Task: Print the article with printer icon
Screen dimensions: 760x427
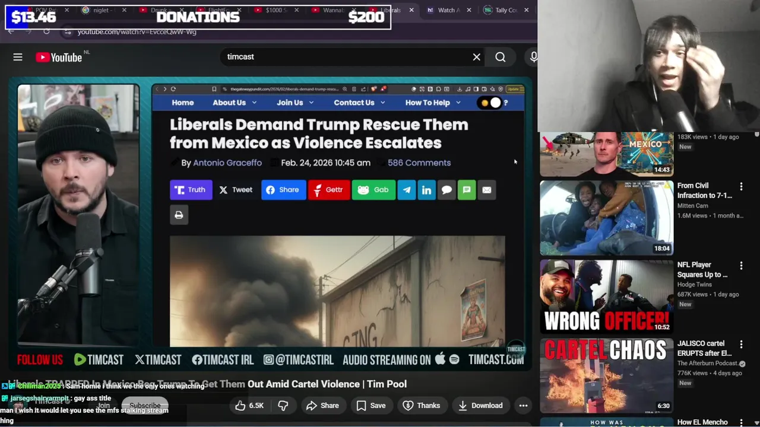Action: coord(179,215)
